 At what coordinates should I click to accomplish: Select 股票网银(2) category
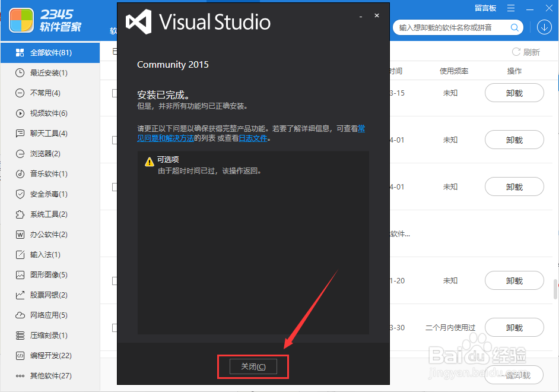click(50, 295)
